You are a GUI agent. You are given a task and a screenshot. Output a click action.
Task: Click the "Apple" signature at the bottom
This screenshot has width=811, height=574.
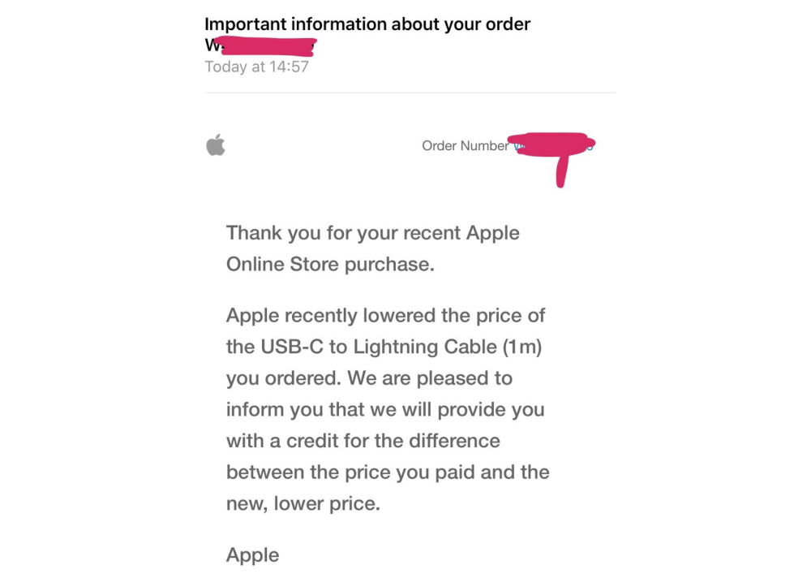(252, 555)
